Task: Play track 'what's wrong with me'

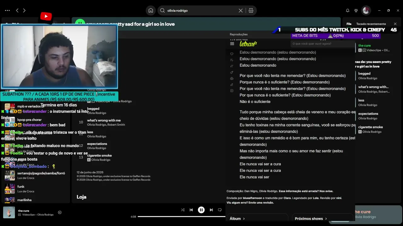Action: point(104,120)
